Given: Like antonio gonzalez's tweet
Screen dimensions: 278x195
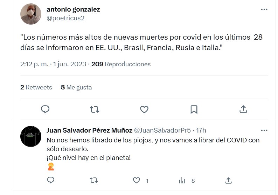Looking at the screenshot, I should click(x=144, y=109).
